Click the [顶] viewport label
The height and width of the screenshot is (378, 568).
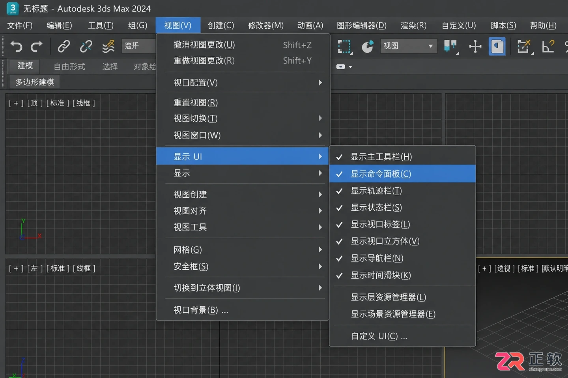(x=35, y=103)
